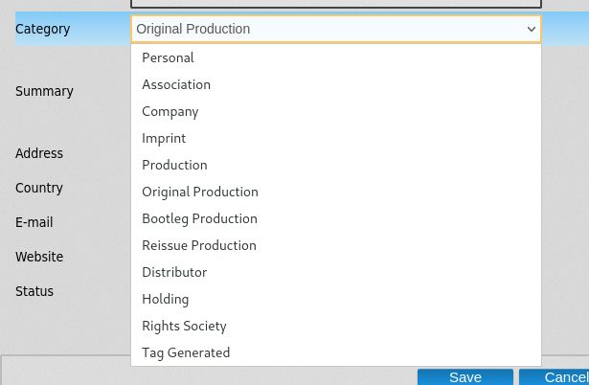Select the 'Tag Generated' option
Image resolution: width=589 pixels, height=385 pixels.
point(186,352)
